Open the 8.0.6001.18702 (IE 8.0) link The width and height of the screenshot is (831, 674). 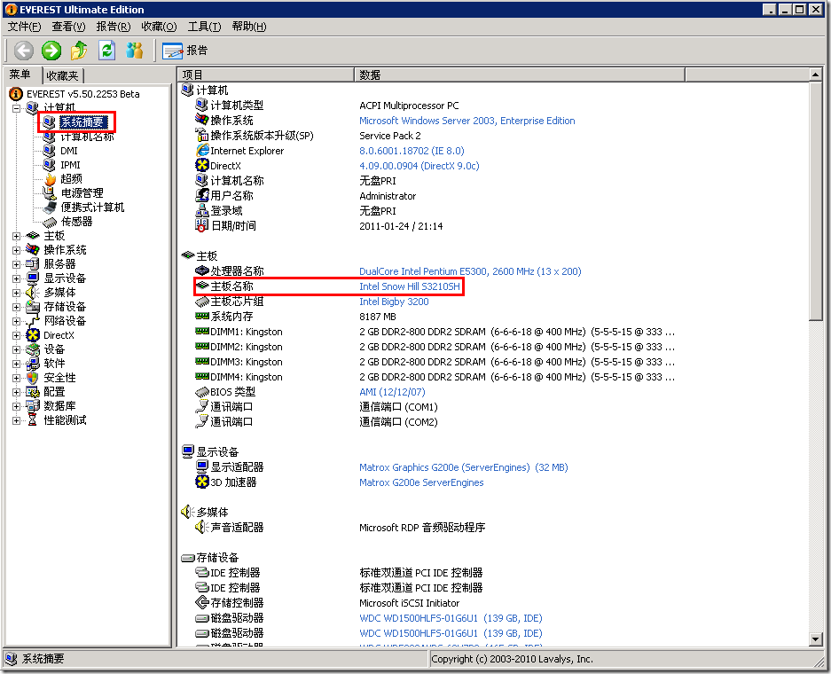click(412, 151)
